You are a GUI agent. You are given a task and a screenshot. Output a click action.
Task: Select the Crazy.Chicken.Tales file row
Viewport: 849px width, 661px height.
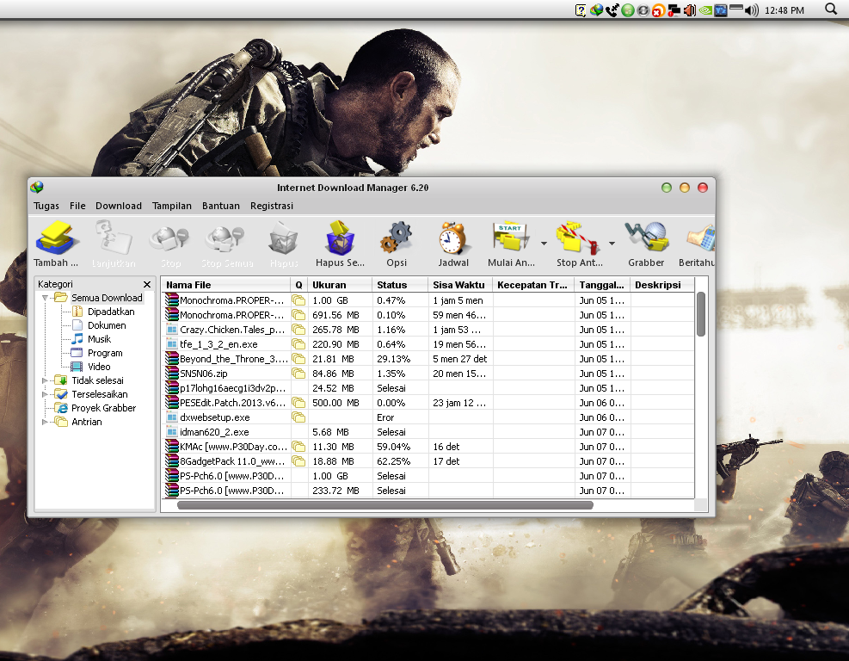tap(428, 330)
